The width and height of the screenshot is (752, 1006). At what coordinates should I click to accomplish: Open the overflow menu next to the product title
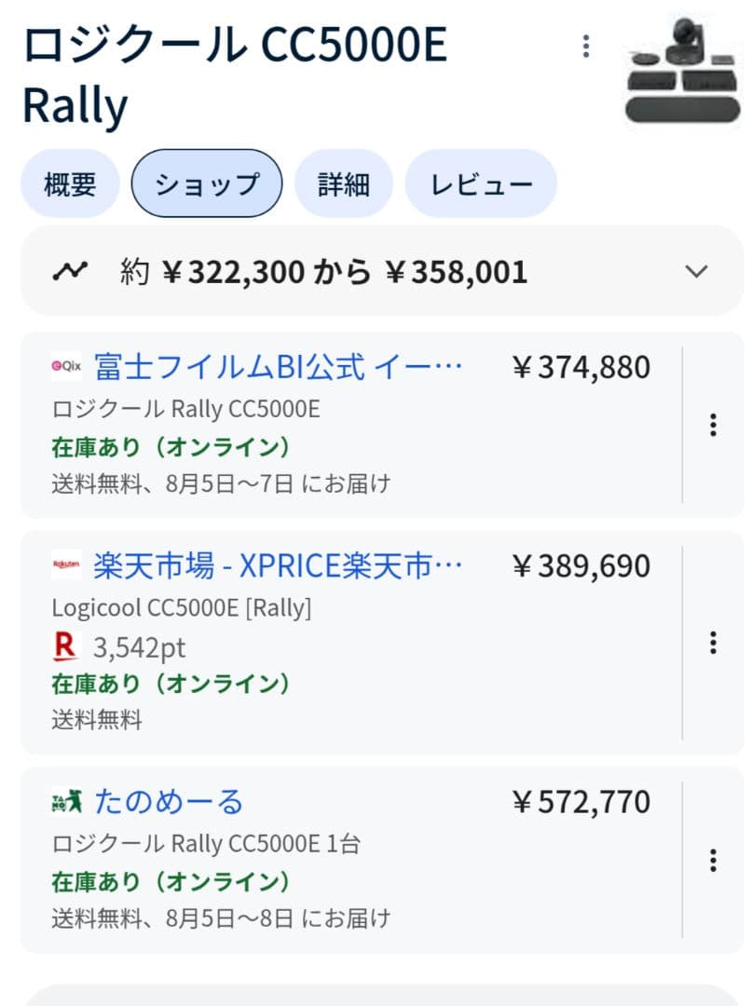tap(586, 45)
